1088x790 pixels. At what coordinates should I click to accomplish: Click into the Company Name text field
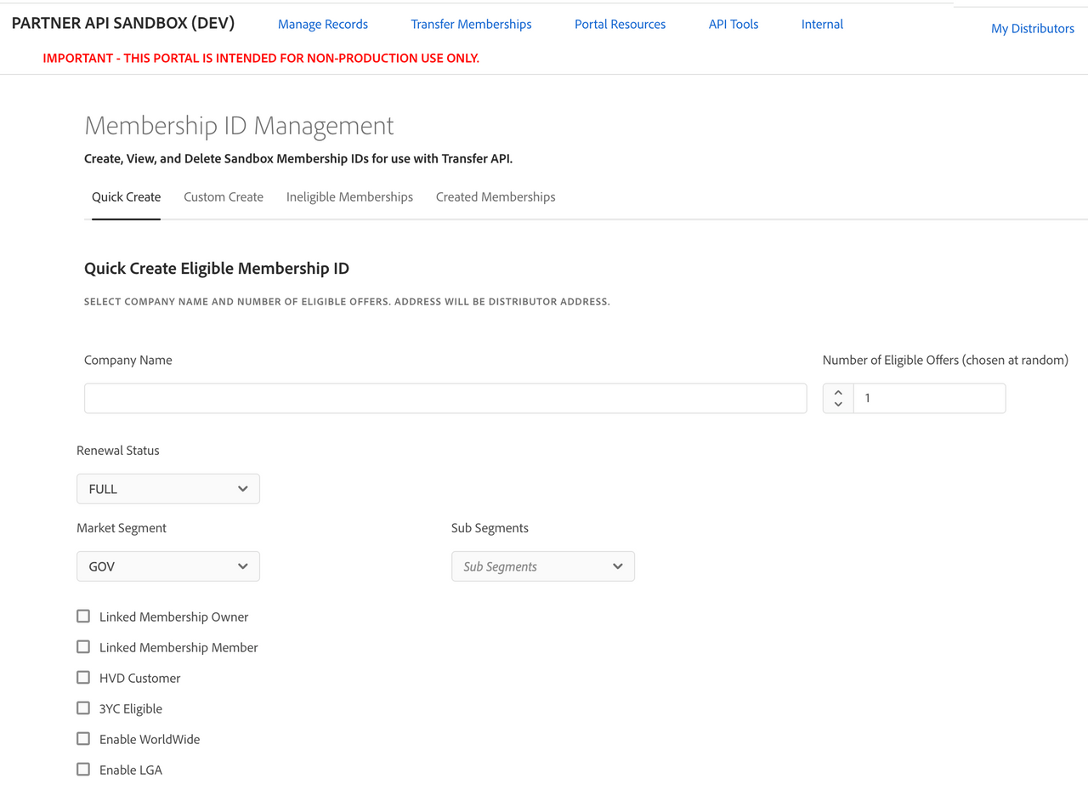pyautogui.click(x=445, y=398)
